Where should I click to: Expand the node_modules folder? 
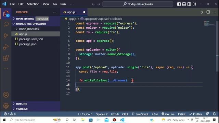[x=36, y=29]
